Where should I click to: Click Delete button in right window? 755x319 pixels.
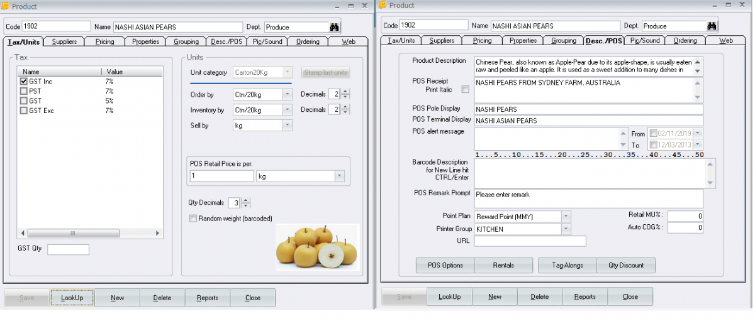click(x=540, y=296)
